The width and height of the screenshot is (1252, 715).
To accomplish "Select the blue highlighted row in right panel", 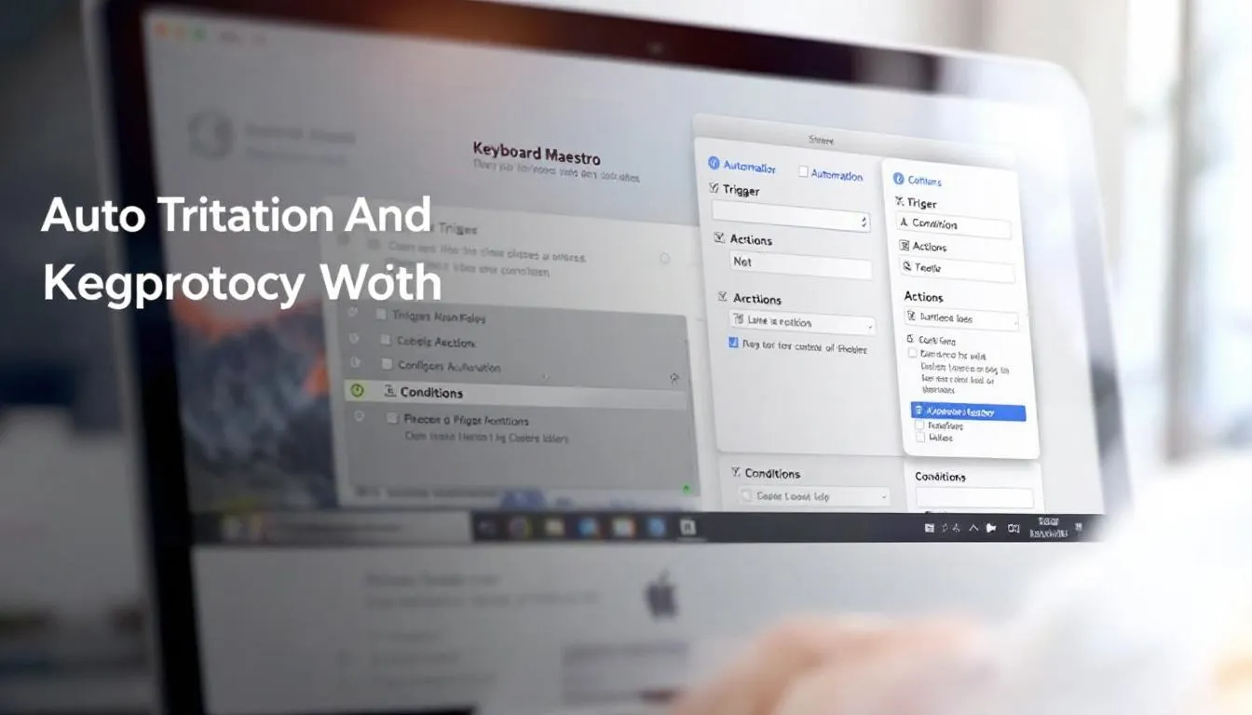I will coord(968,411).
